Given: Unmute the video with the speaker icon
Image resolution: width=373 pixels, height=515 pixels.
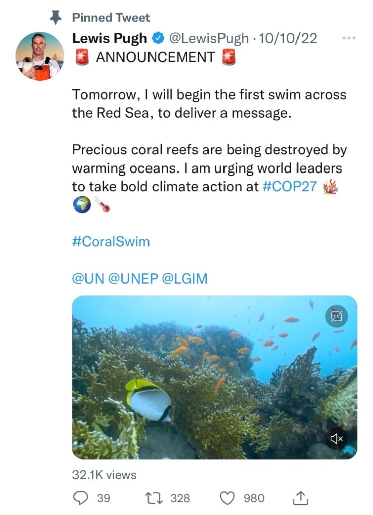Looking at the screenshot, I should (x=336, y=438).
